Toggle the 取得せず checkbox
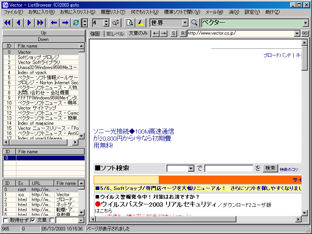 [x=6, y=220]
